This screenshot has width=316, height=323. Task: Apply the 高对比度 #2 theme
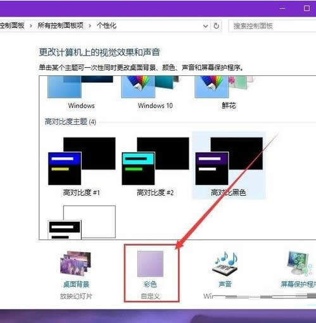coord(155,161)
